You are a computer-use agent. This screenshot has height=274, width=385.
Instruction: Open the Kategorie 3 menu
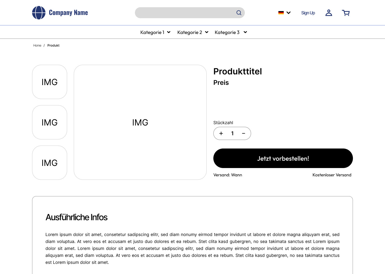(x=231, y=32)
